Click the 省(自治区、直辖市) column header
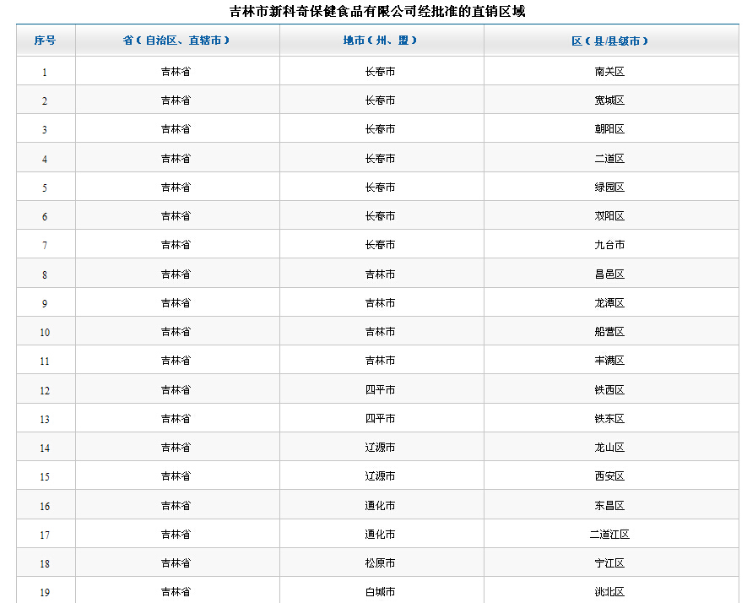Screen dimensions: 747x603 [176, 41]
